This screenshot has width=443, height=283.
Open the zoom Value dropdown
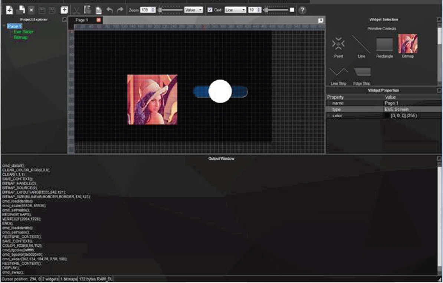[194, 10]
